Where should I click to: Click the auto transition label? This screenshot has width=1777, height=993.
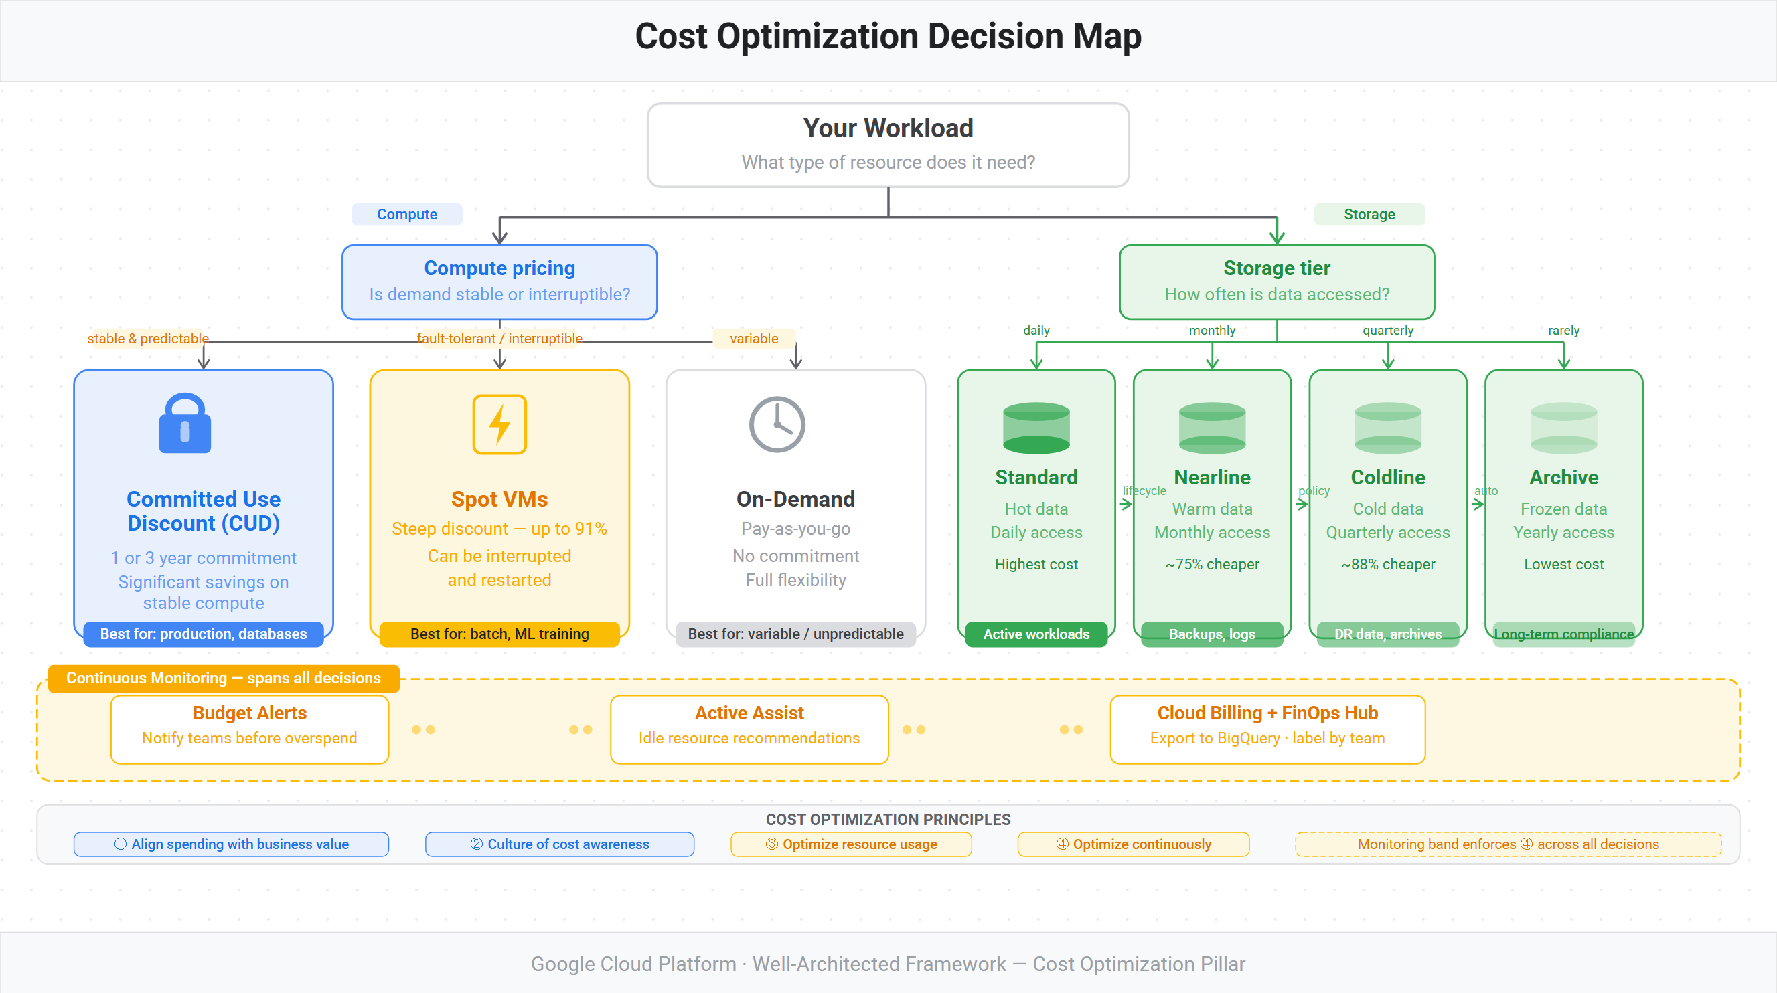coord(1486,491)
